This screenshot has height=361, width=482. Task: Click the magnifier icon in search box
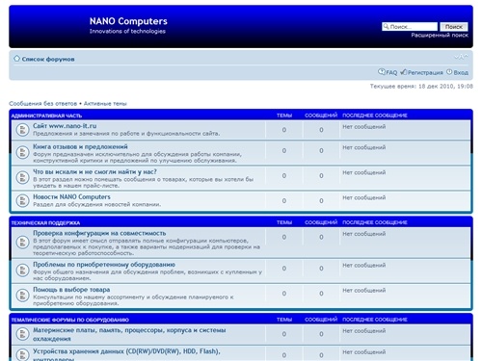(x=386, y=26)
